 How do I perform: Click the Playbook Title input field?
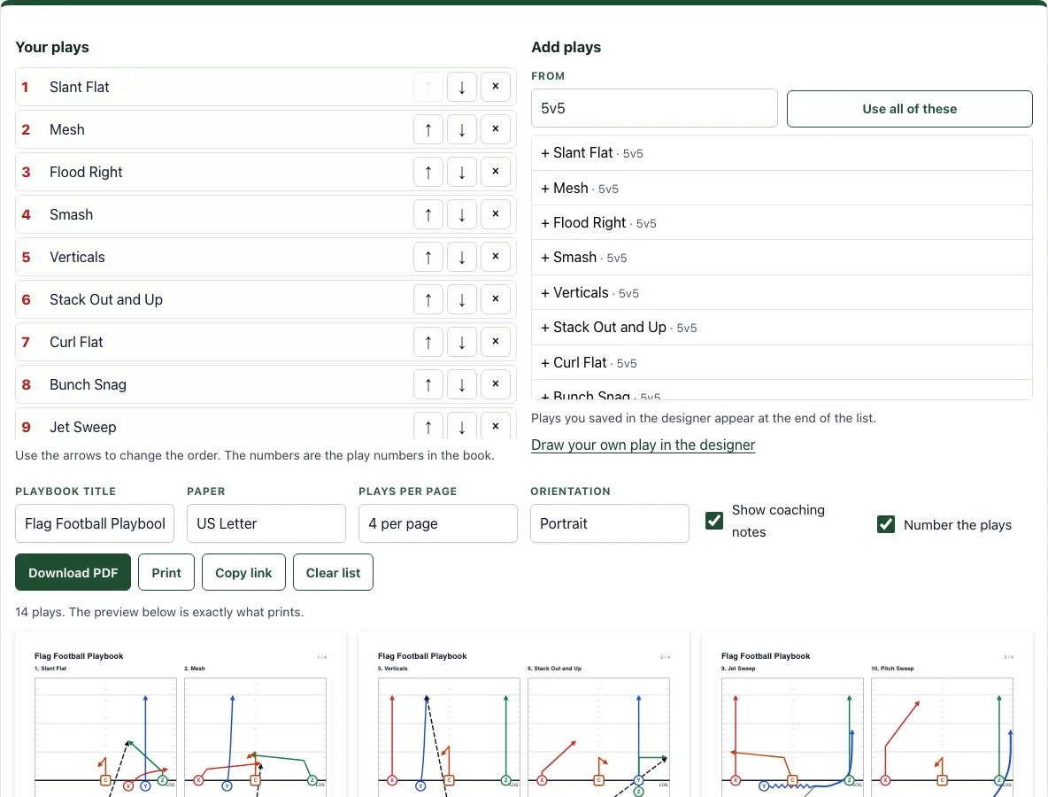(x=95, y=523)
